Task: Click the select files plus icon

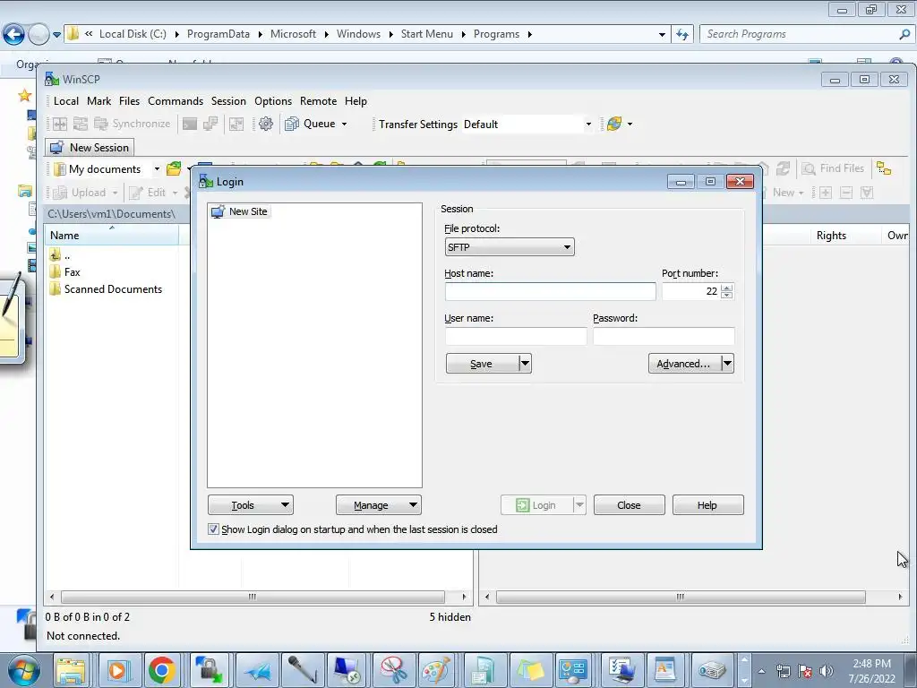Action: 825,193
